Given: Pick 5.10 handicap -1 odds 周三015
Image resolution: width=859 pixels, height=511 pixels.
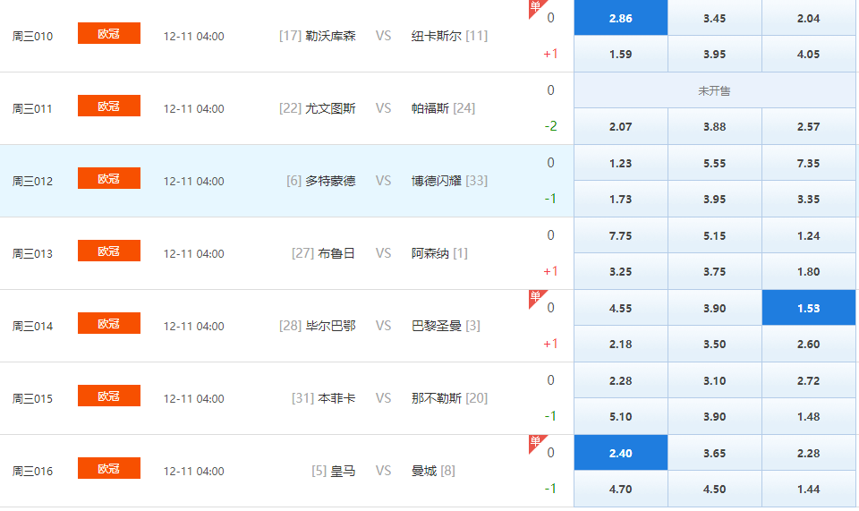Looking at the screenshot, I should (621, 416).
